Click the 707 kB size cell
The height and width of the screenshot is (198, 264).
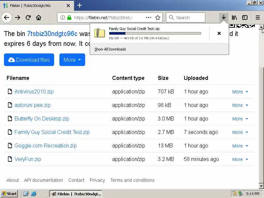click(x=166, y=91)
